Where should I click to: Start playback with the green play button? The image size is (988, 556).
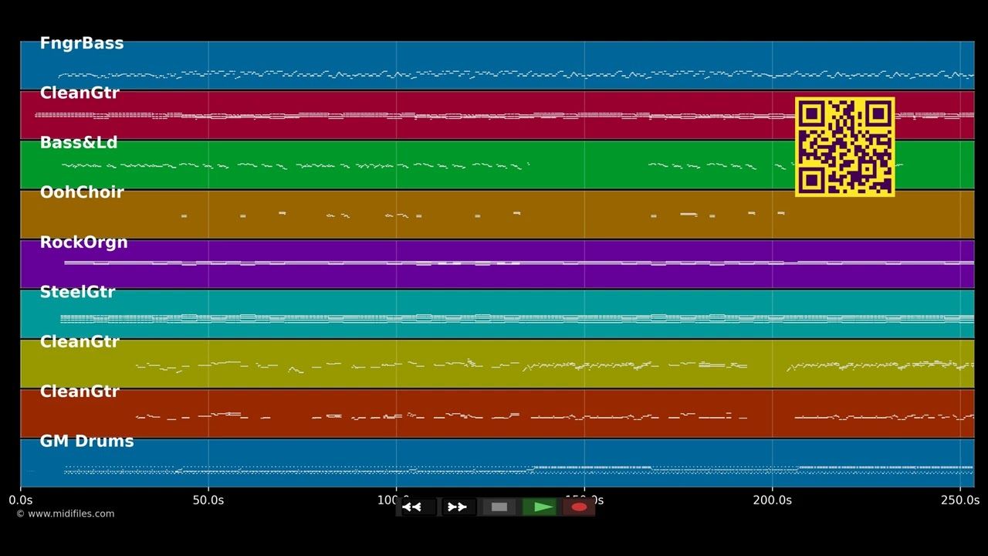tap(540, 507)
